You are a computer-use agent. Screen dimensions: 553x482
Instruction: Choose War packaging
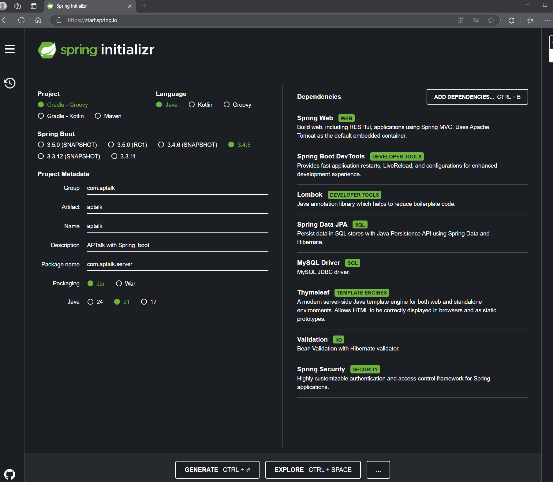[x=125, y=284]
